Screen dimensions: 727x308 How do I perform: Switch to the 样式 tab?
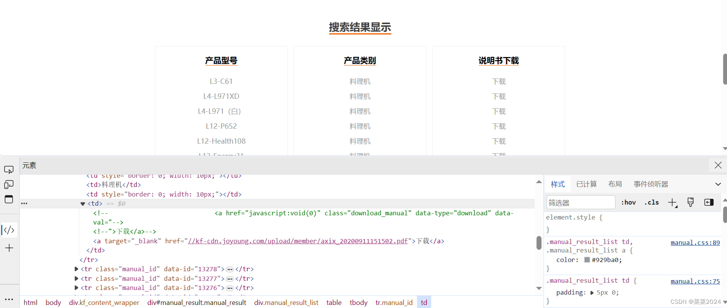point(558,184)
